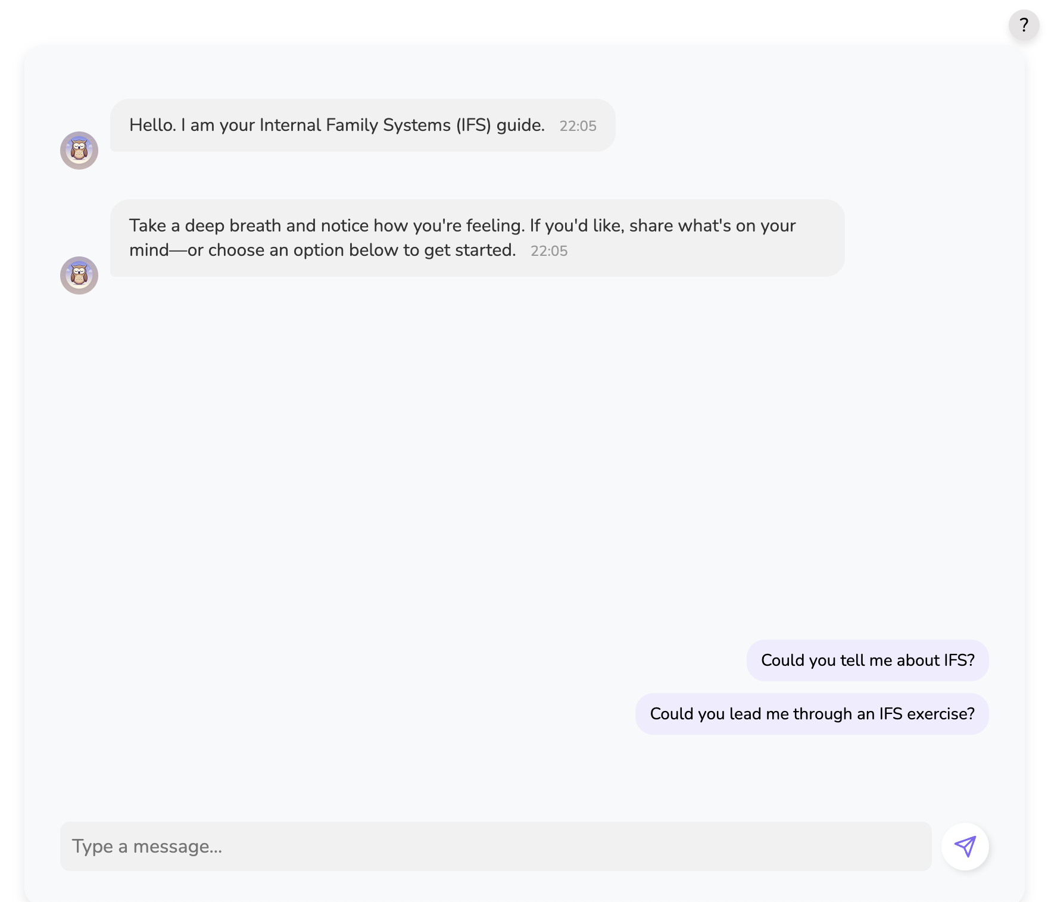
Task: Click the owl avatar beside the deep breath message
Action: pyautogui.click(x=79, y=275)
